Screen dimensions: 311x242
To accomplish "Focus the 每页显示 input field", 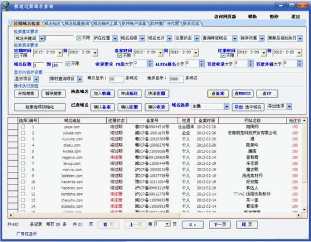I will coord(116,79).
